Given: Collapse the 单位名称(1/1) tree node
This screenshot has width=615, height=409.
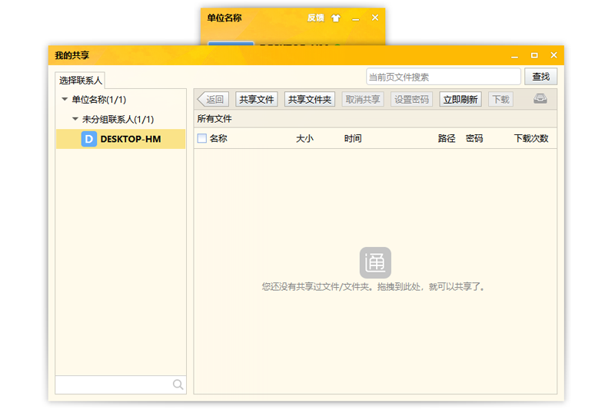Looking at the screenshot, I should 65,100.
